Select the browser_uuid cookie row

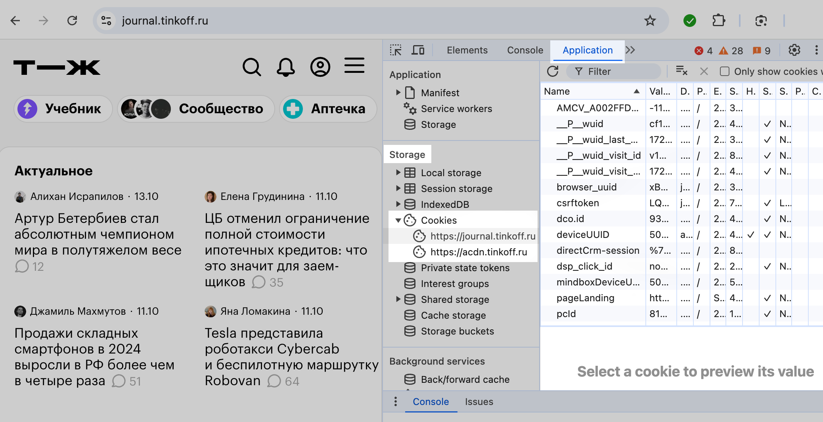tap(682, 187)
